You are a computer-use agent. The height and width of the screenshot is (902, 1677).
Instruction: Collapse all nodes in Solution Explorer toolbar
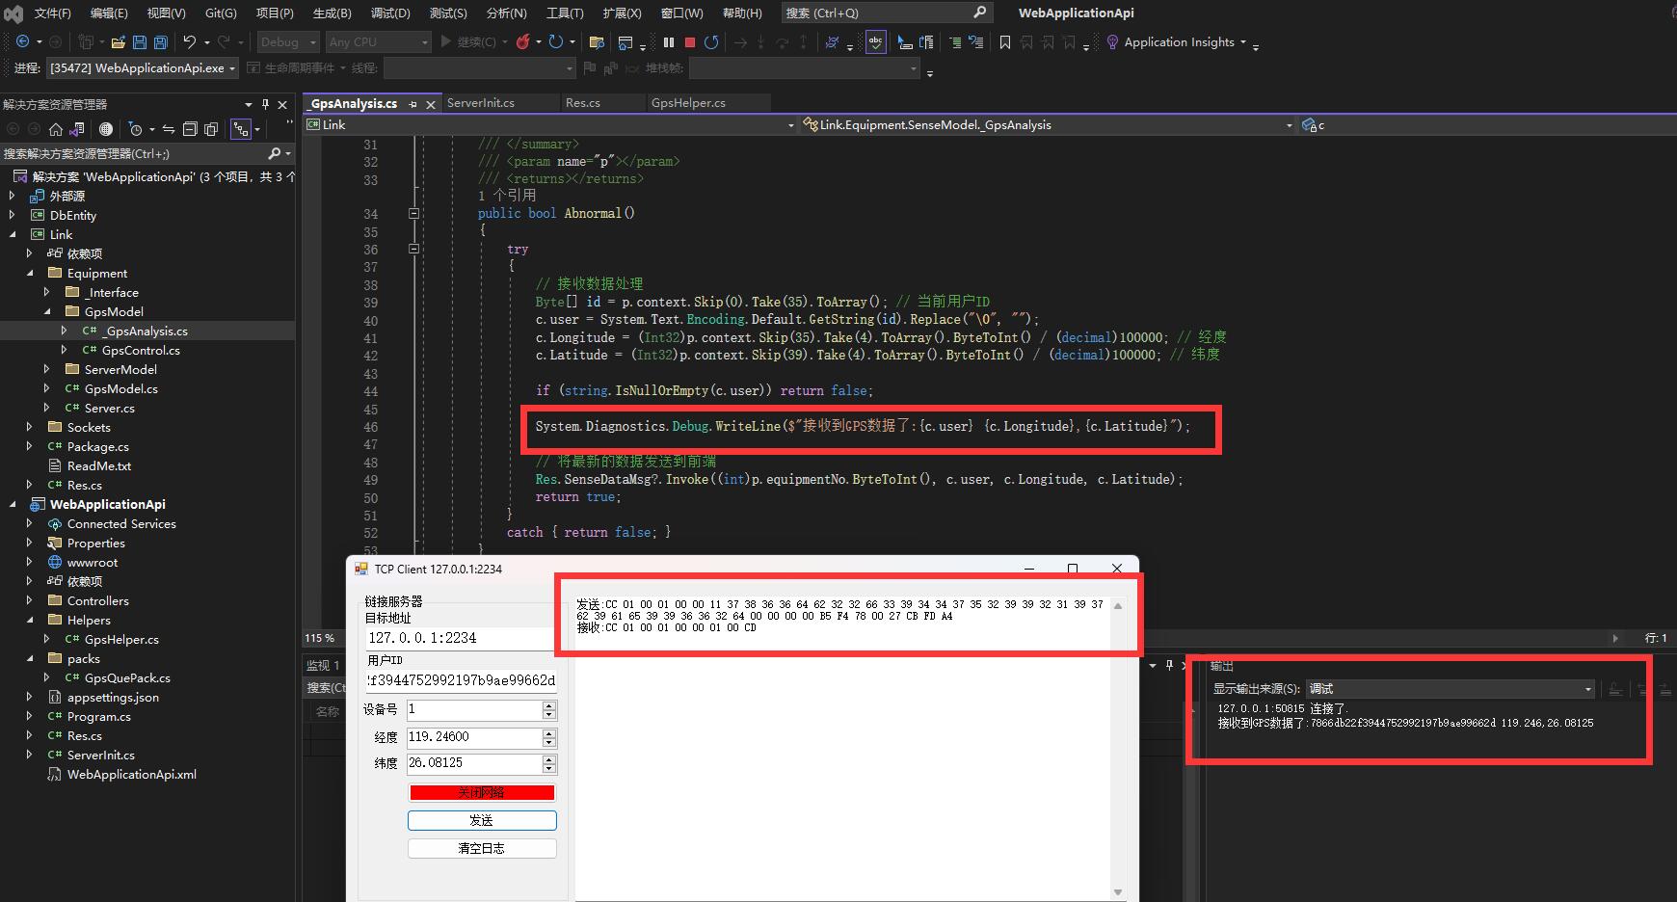pyautogui.click(x=190, y=129)
